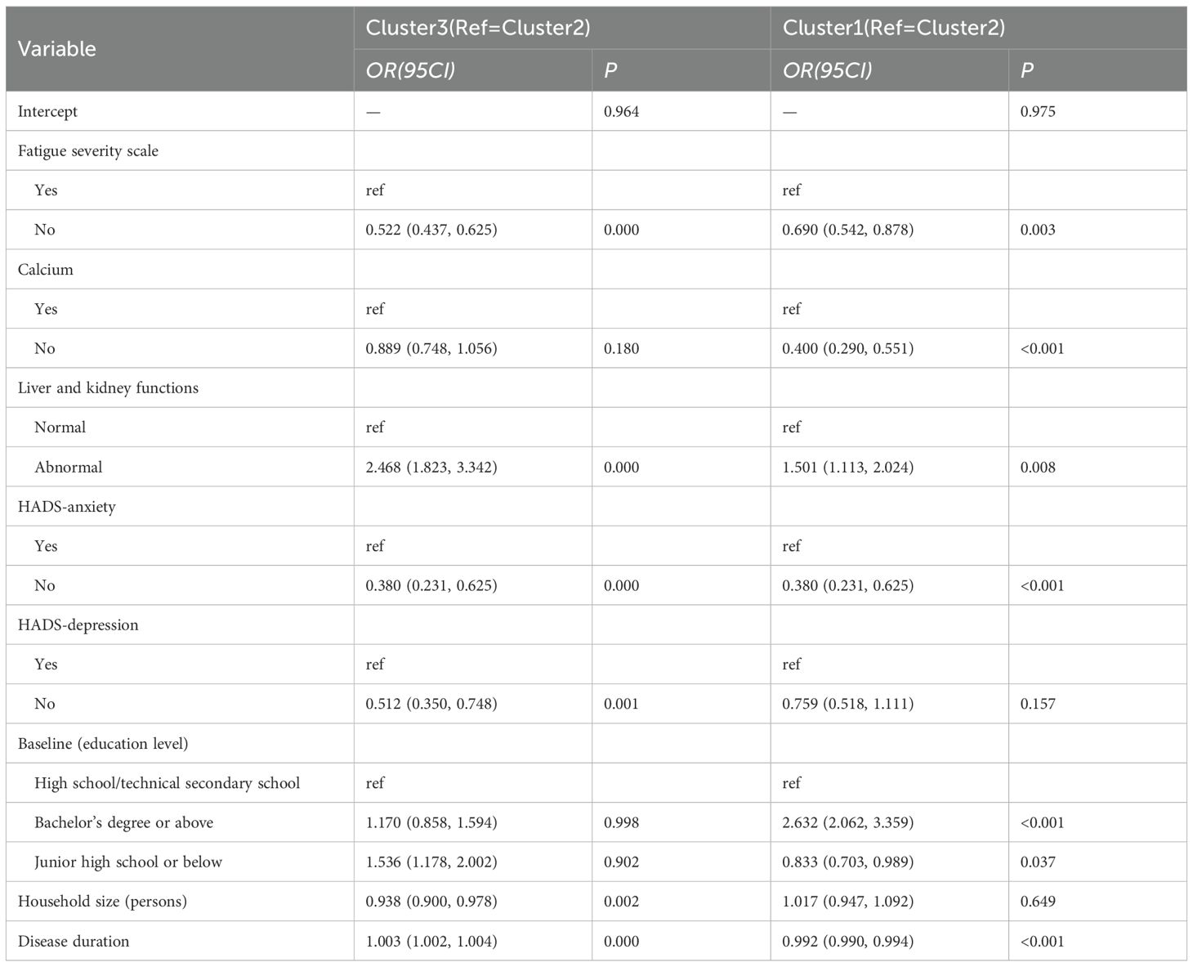Click Junior high school or below label
This screenshot has width=1193, height=967.
[128, 862]
